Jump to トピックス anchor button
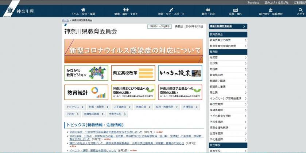This screenshot has height=153, width=306. tap(74, 107)
